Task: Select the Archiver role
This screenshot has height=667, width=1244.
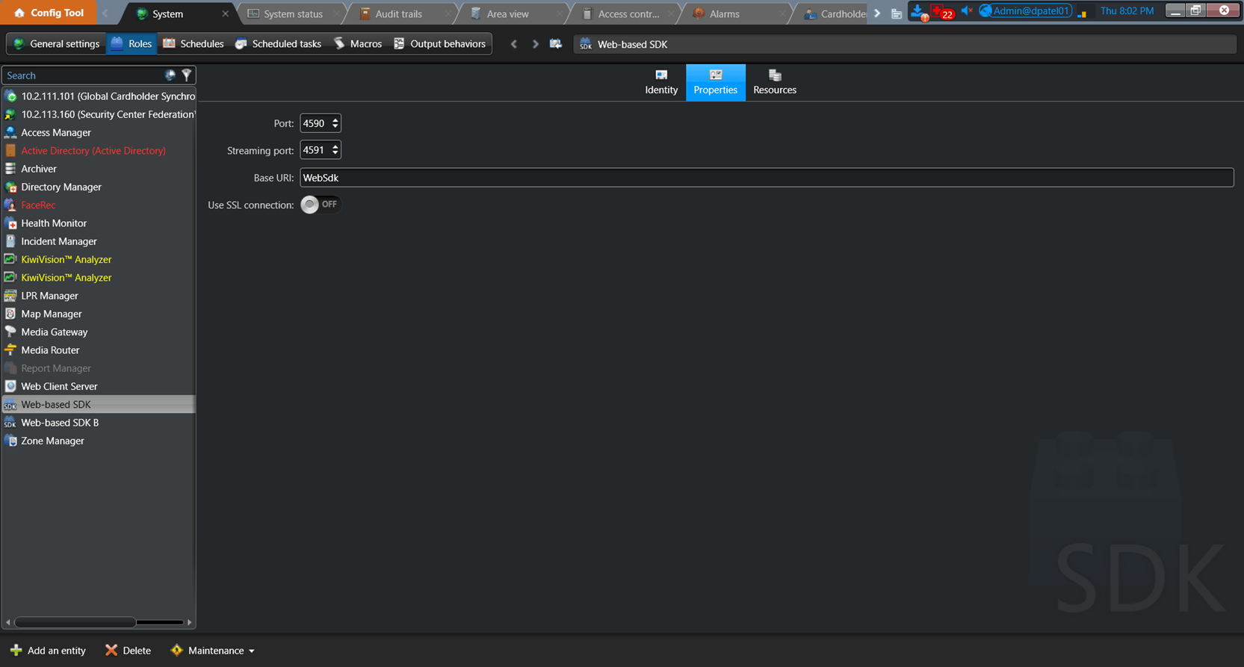Action: (x=99, y=169)
